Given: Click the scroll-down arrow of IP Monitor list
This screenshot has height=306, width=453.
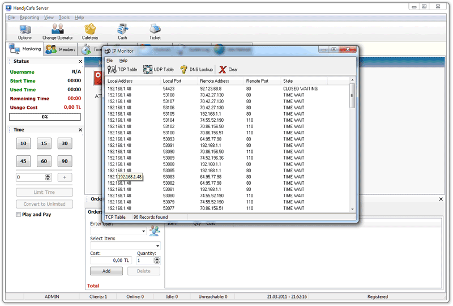Looking at the screenshot, I should [x=352, y=209].
